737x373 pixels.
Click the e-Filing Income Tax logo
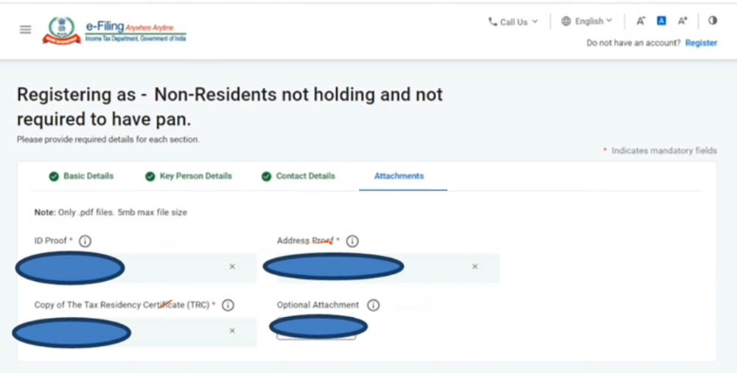coord(115,30)
